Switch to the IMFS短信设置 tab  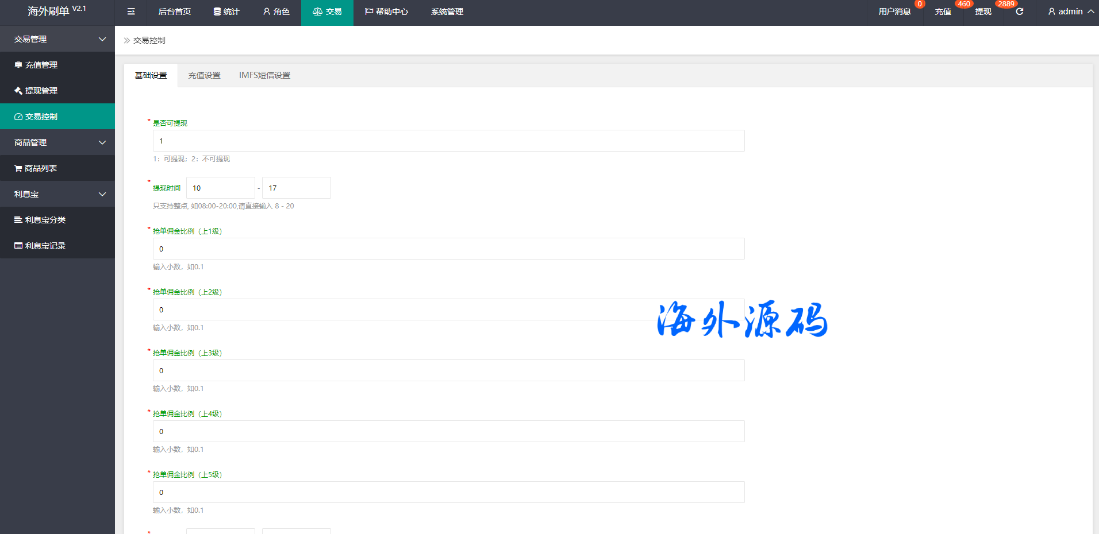click(x=264, y=75)
